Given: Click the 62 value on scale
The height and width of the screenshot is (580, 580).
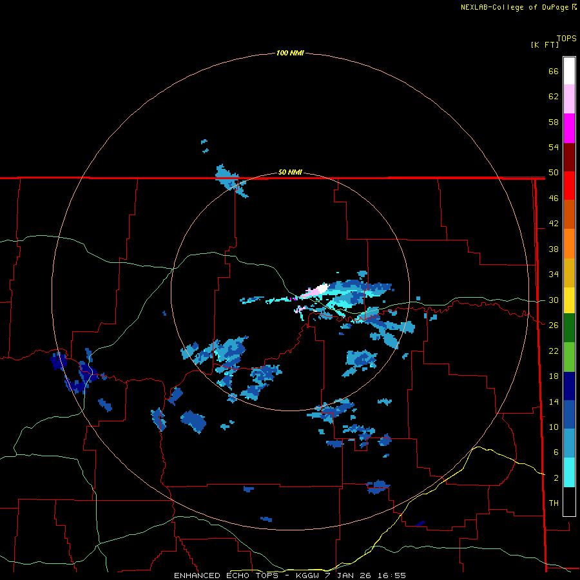Looking at the screenshot, I should tap(554, 97).
